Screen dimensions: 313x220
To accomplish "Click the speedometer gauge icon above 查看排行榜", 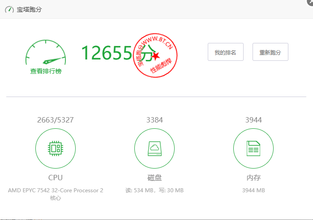I will pyautogui.click(x=46, y=52).
